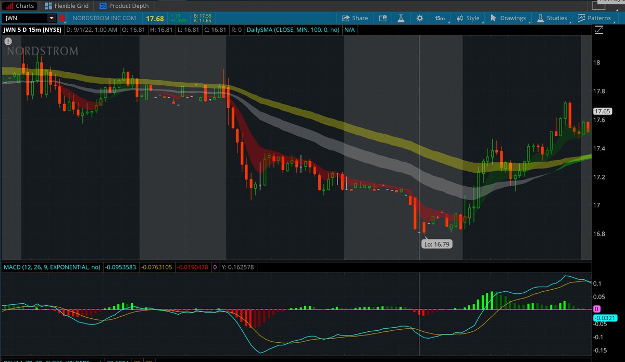Image resolution: width=625 pixels, height=362 pixels.
Task: Click the N/A value after DailySMA
Action: 349,30
